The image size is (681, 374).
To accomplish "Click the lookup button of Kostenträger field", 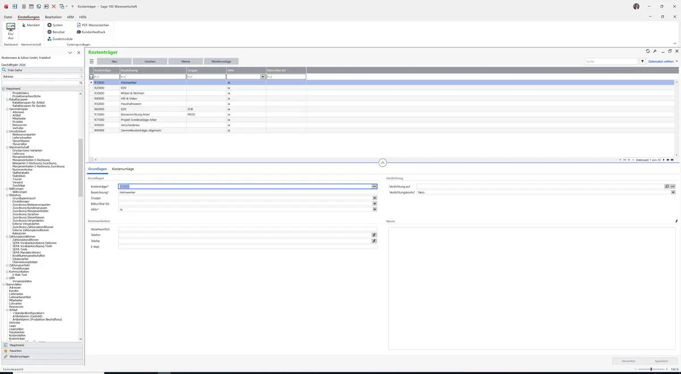I will click(375, 186).
